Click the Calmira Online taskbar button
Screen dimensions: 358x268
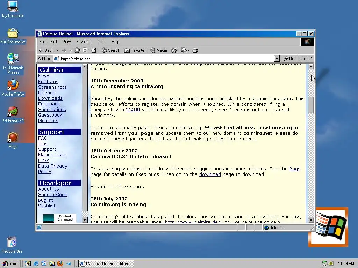tap(106, 264)
